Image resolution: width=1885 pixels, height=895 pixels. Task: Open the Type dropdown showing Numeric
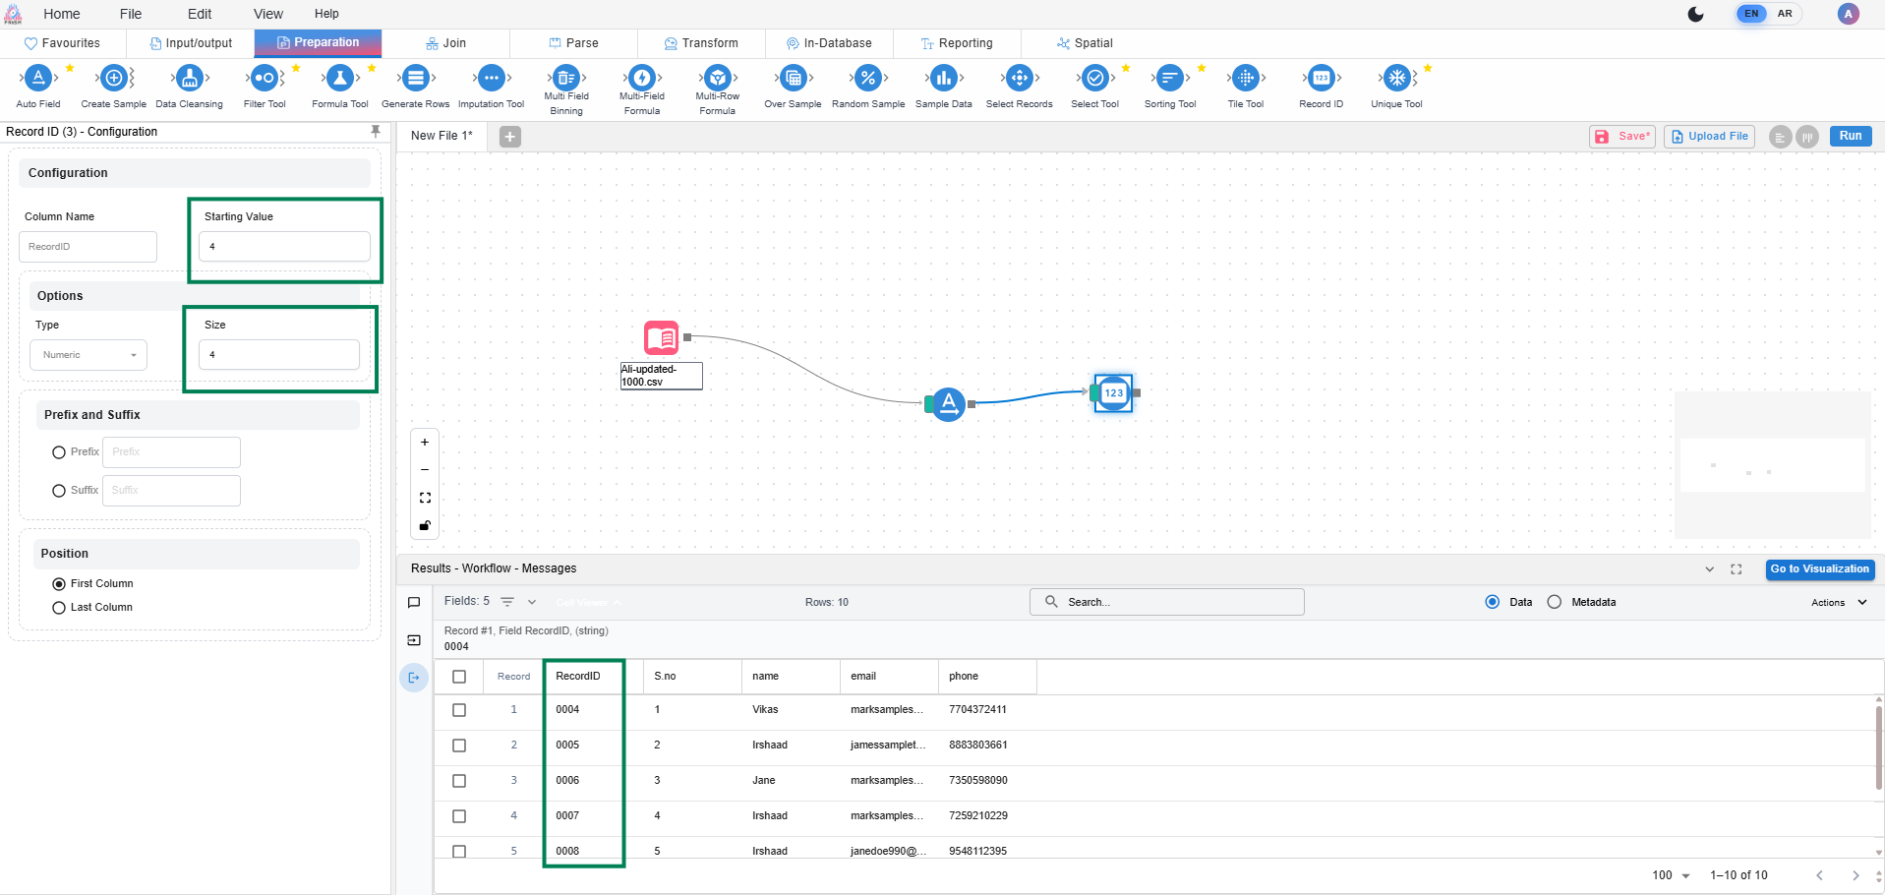coord(88,355)
